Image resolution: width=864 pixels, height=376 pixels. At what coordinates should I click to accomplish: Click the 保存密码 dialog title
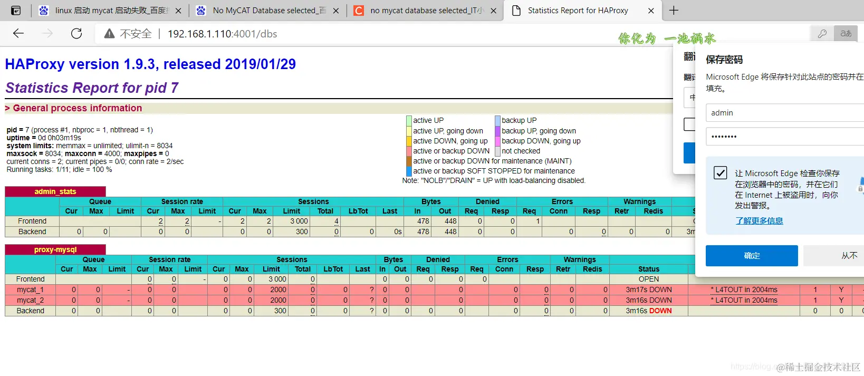tap(724, 60)
